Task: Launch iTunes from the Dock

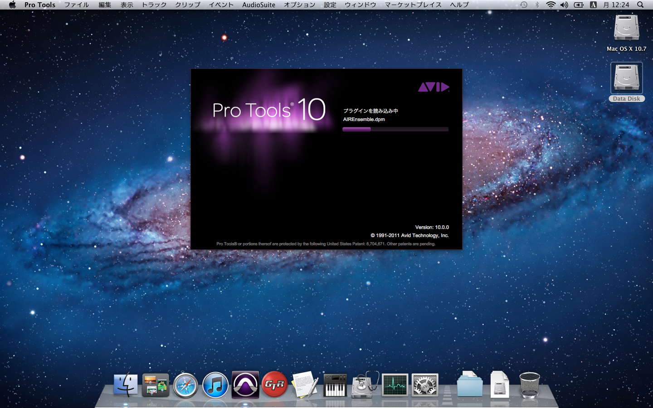Action: [215, 385]
